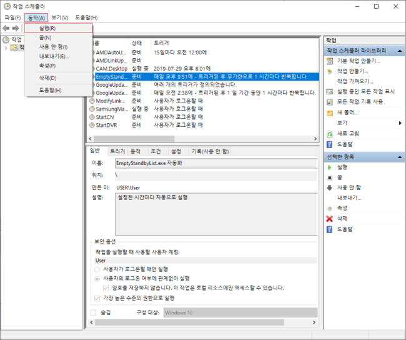
Task: Toggle 가장 높은 수준의 권한으로 실행 checkbox
Action: [96, 298]
